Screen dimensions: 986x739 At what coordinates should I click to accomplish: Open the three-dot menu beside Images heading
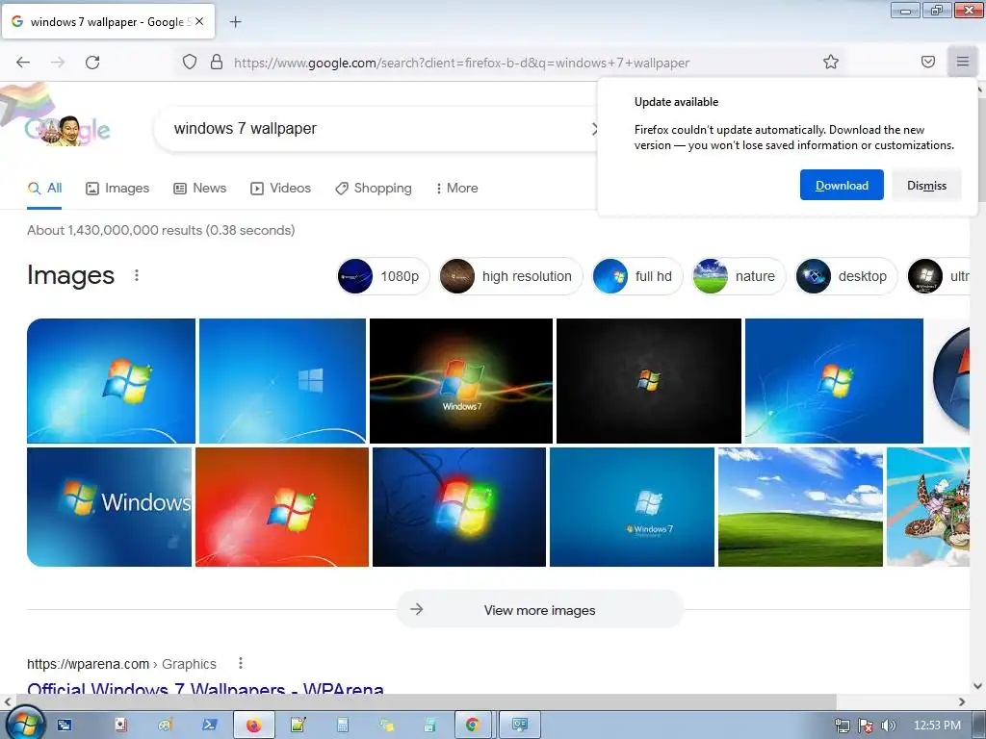point(137,275)
